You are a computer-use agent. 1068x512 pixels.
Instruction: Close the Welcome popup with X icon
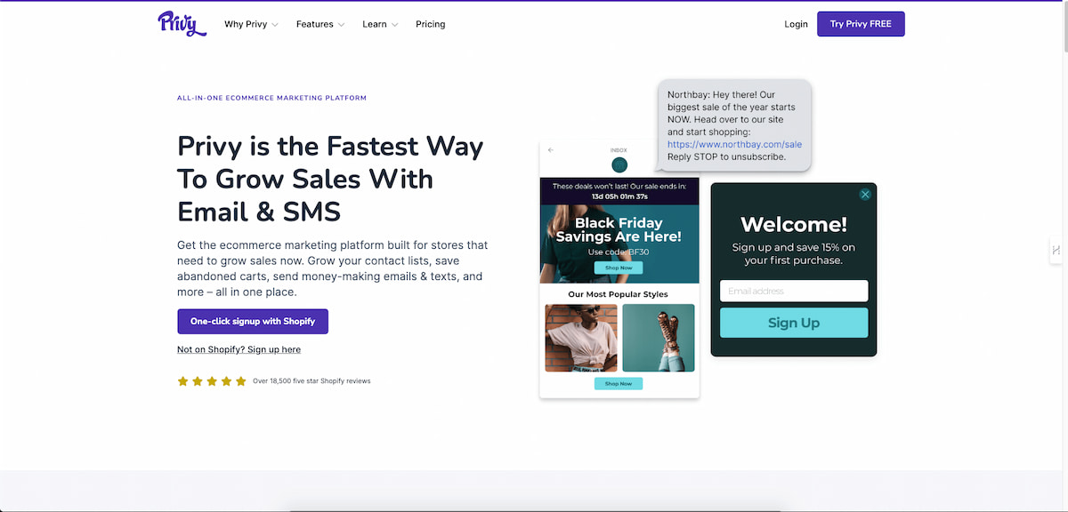point(865,195)
